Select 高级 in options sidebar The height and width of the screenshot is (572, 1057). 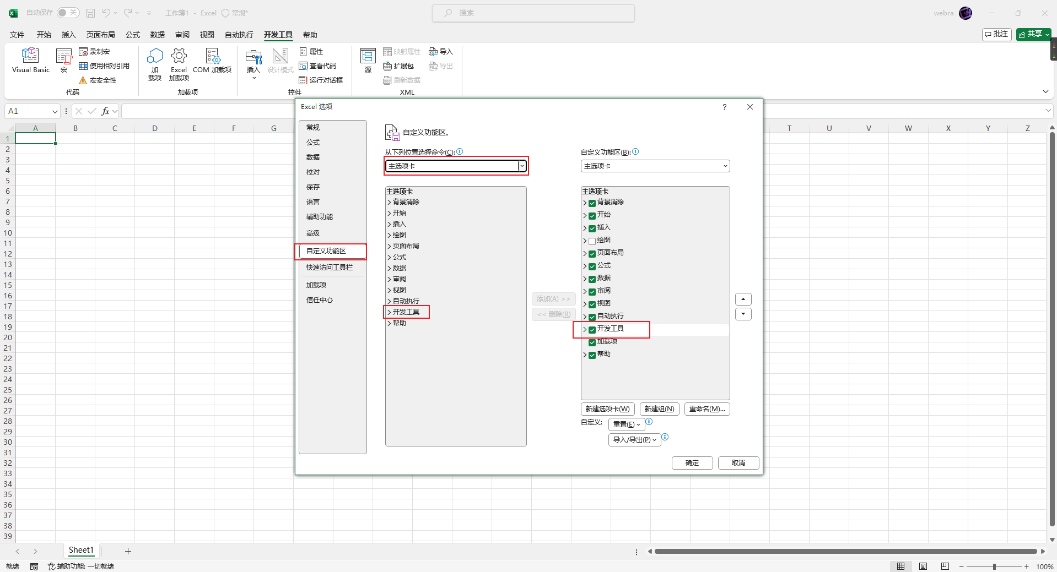click(x=332, y=233)
